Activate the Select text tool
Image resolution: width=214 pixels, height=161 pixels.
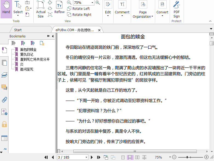18,8
